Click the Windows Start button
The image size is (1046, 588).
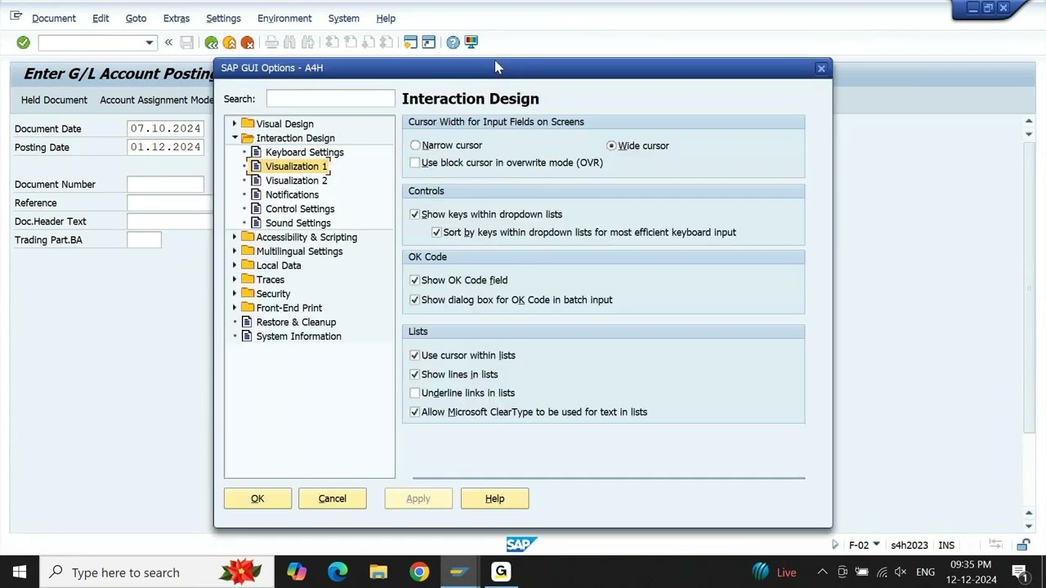20,572
